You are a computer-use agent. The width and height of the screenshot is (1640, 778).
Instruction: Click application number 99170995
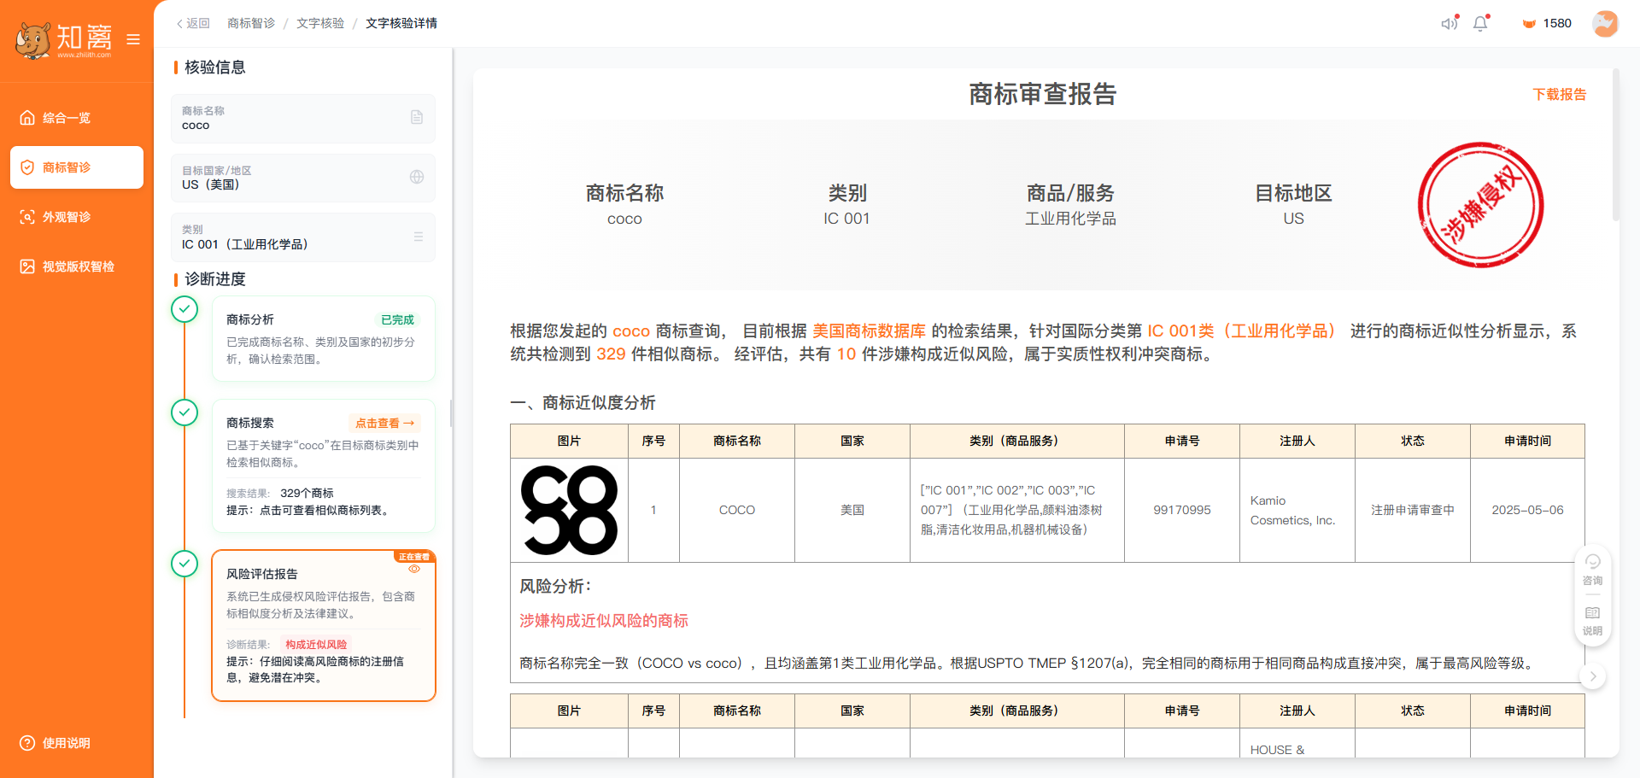point(1182,510)
